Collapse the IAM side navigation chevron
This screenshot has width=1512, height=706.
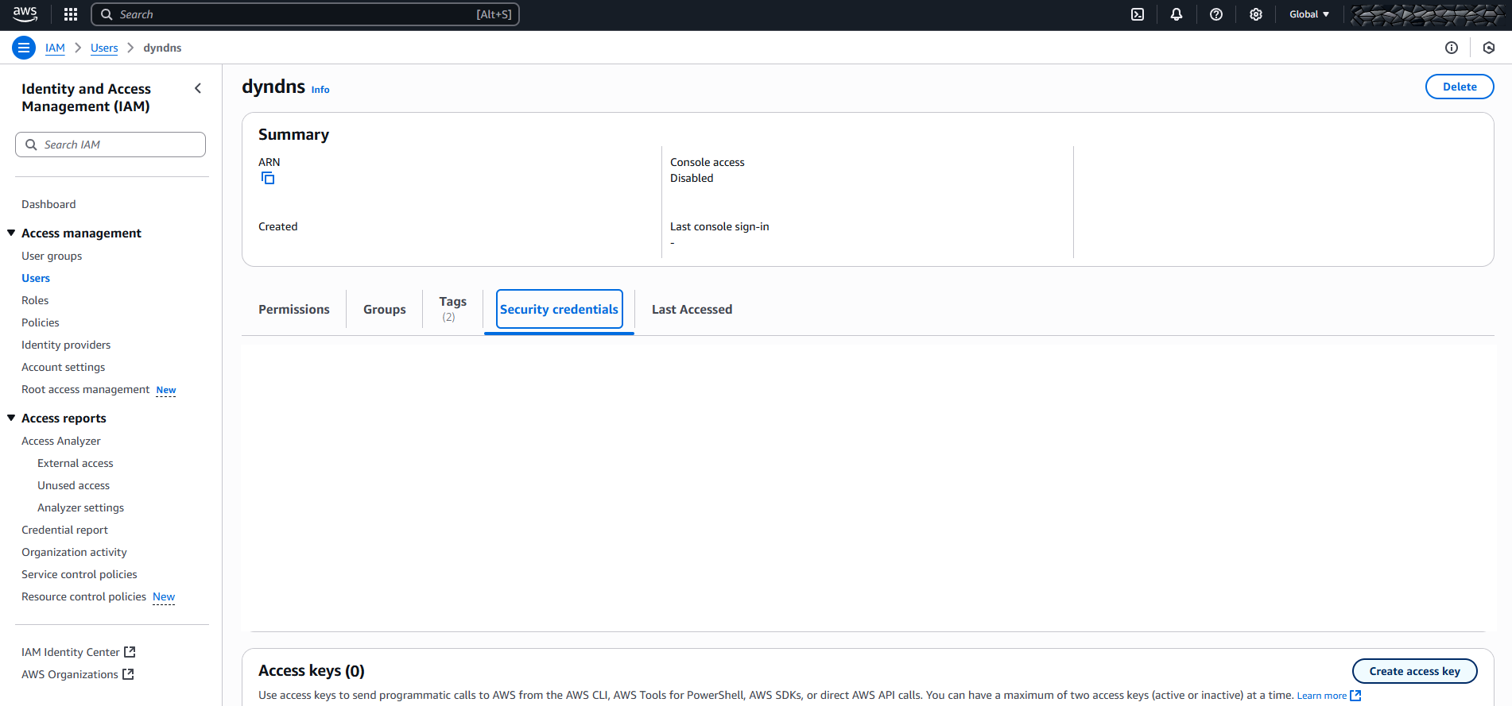(x=198, y=88)
